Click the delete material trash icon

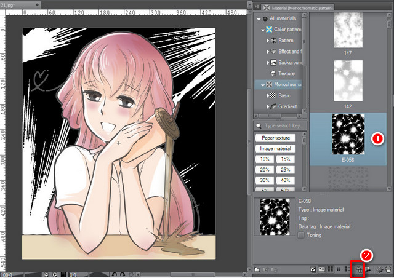pyautogui.click(x=388, y=270)
